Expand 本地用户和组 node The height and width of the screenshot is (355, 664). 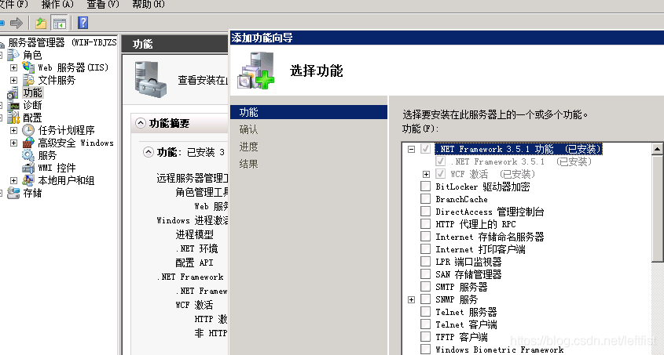(x=13, y=181)
